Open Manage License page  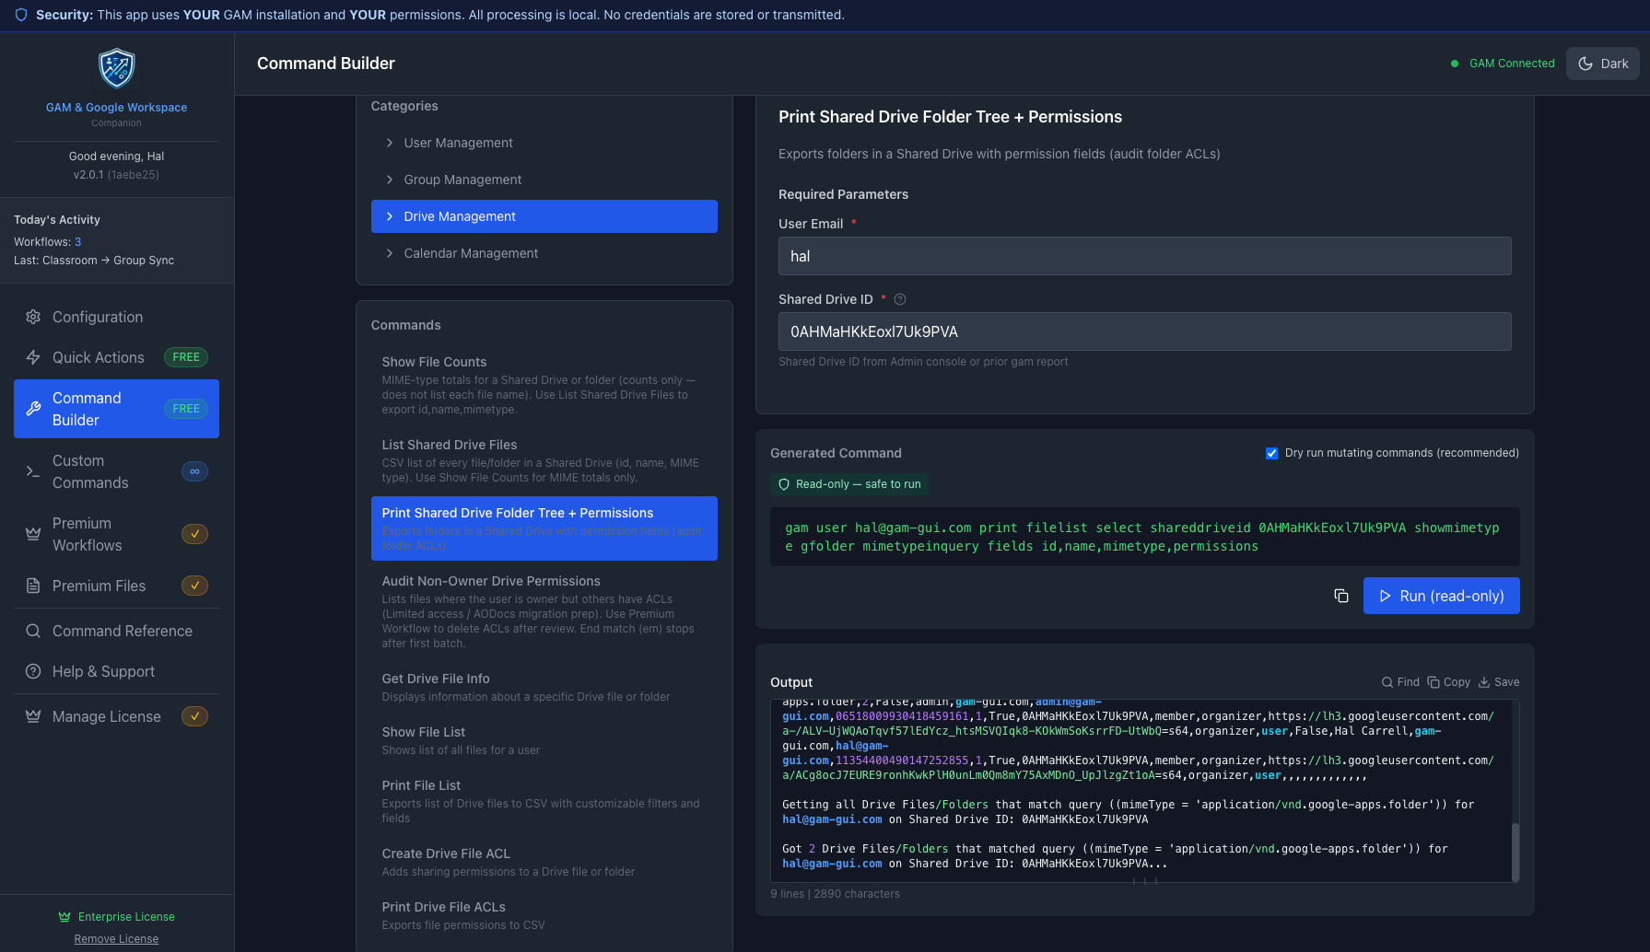click(x=116, y=716)
